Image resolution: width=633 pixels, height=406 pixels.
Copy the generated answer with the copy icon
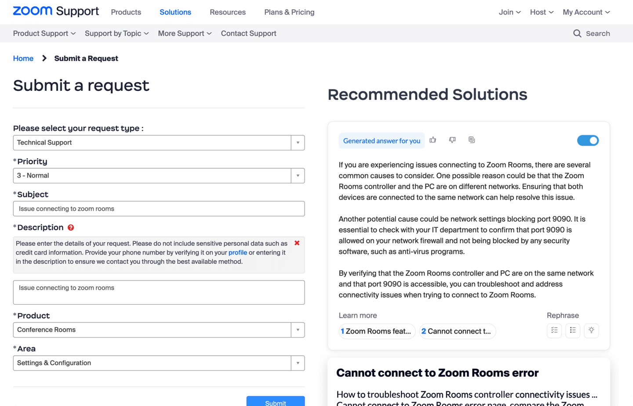(472, 140)
